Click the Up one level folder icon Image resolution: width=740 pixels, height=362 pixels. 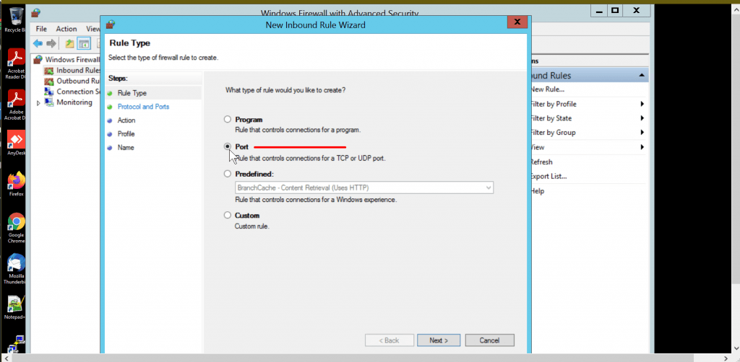pyautogui.click(x=70, y=43)
